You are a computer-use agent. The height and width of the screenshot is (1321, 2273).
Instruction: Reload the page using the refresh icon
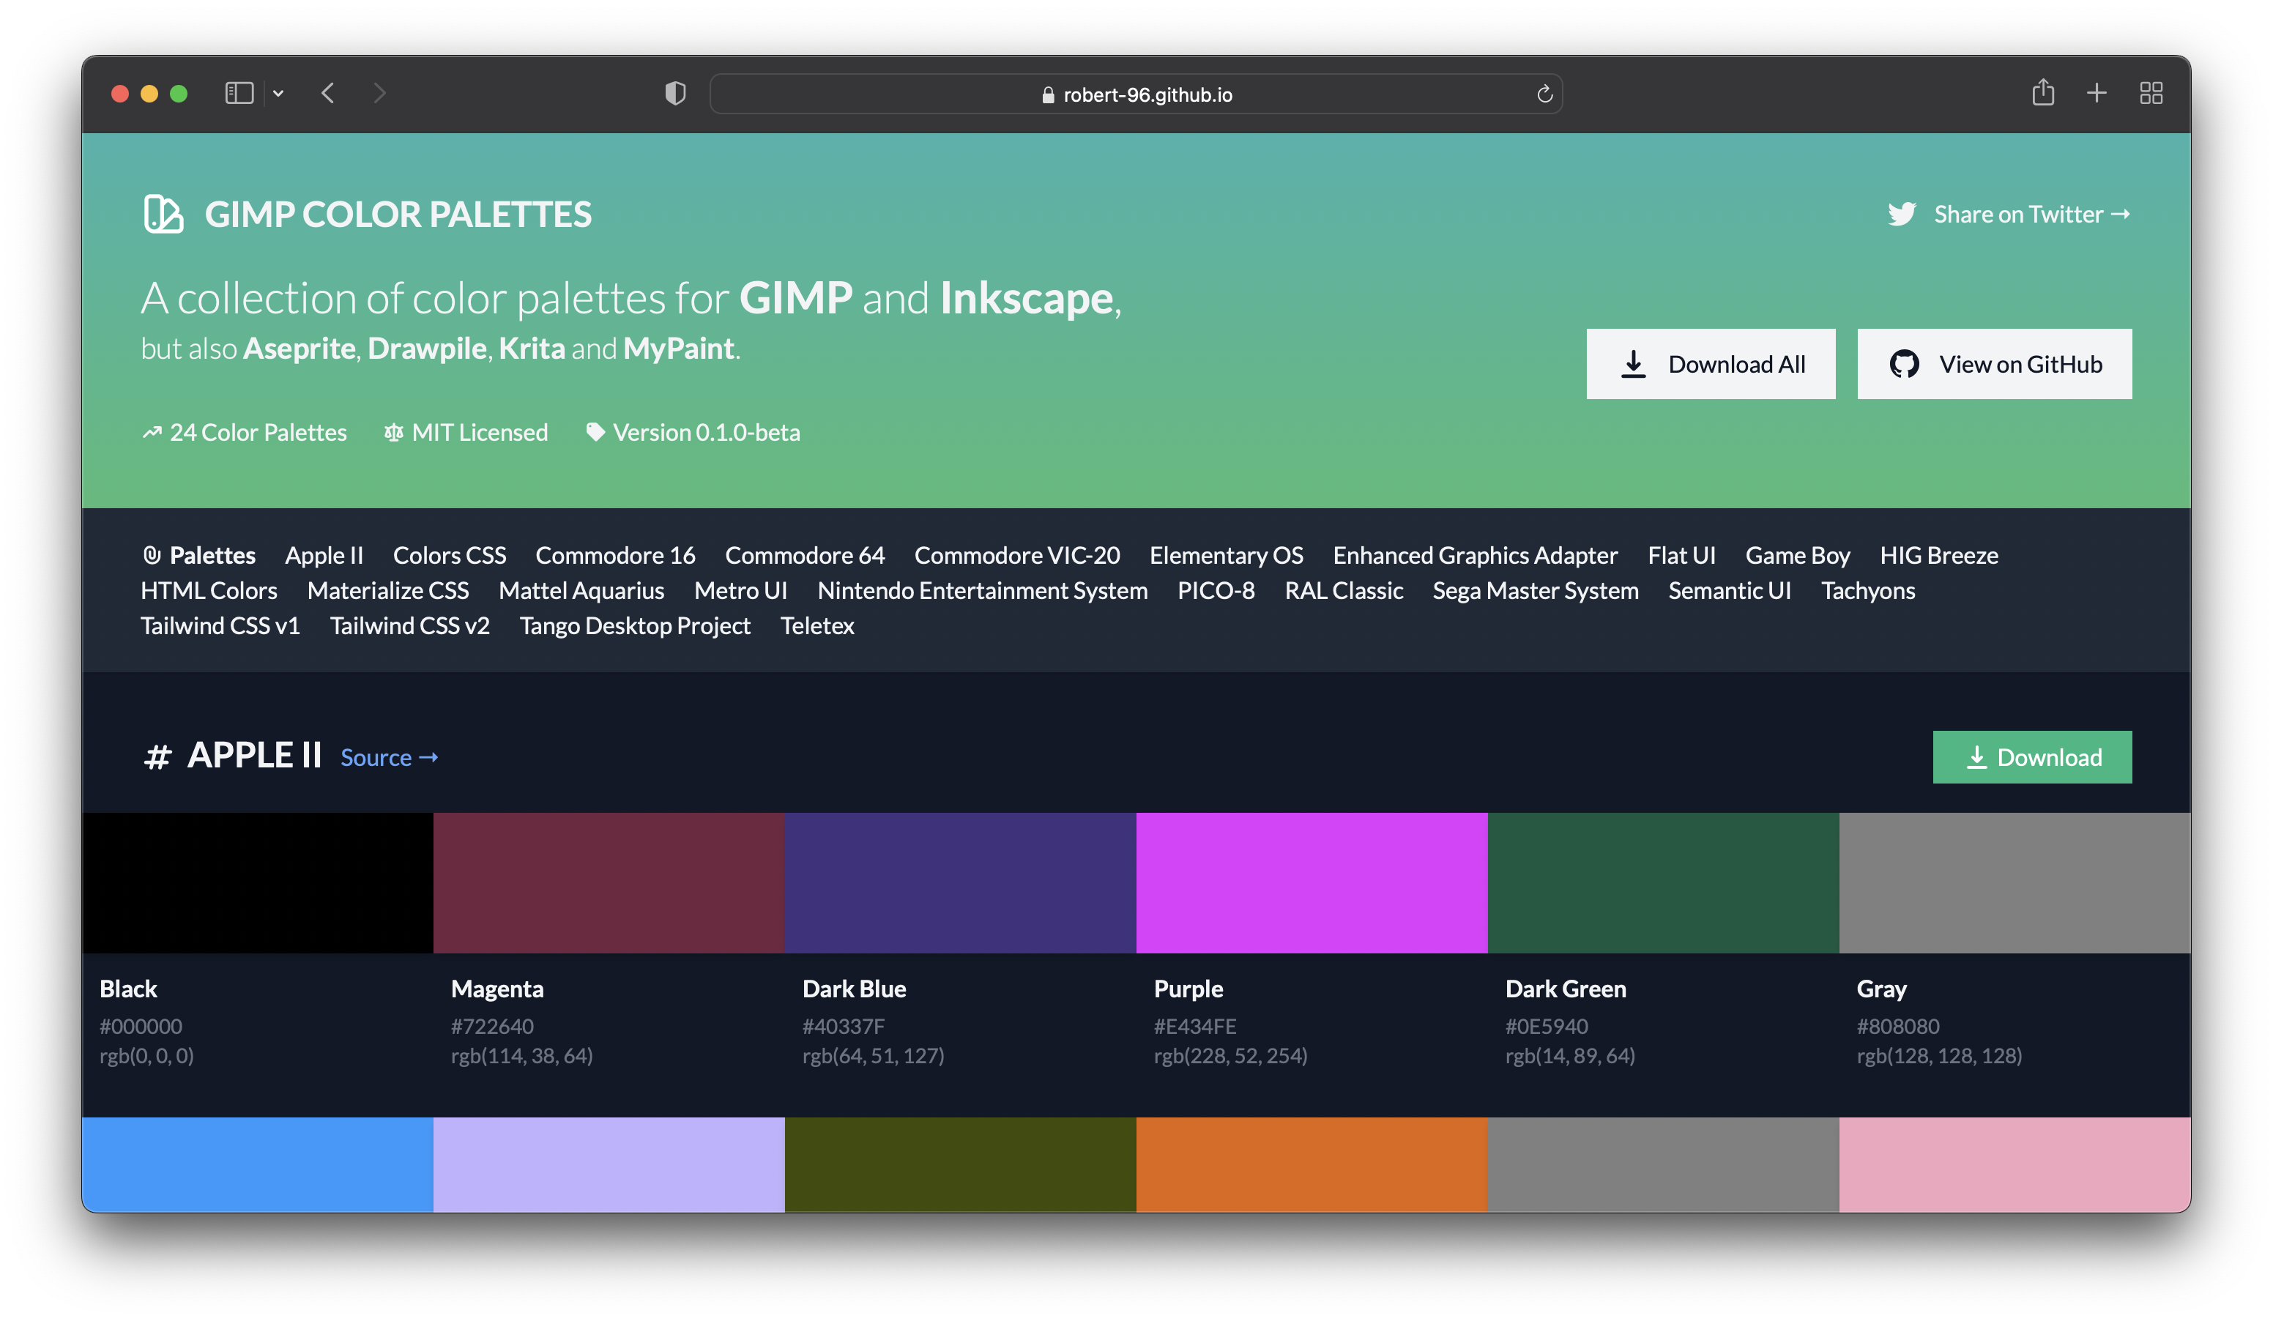coord(1544,94)
